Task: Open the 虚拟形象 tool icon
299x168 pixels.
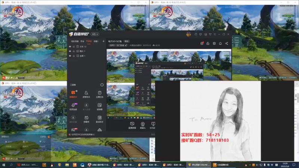Action: (73, 119)
